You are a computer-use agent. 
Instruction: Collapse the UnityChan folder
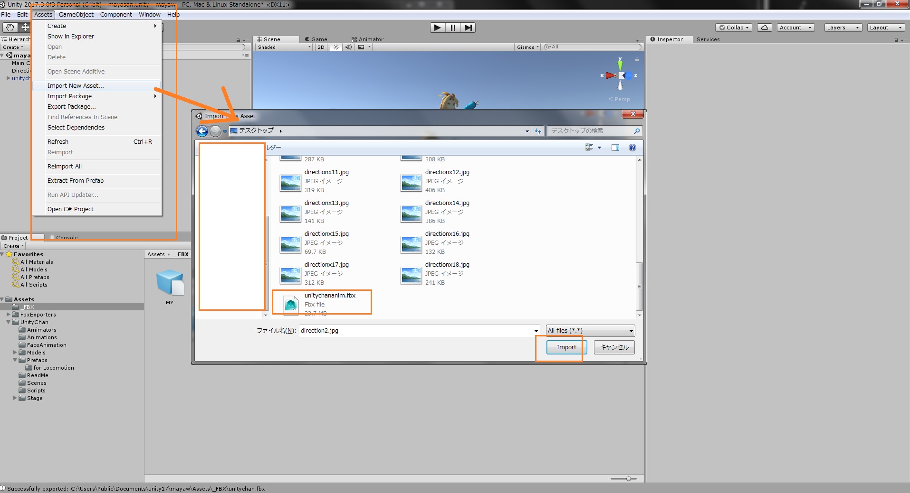[9, 322]
